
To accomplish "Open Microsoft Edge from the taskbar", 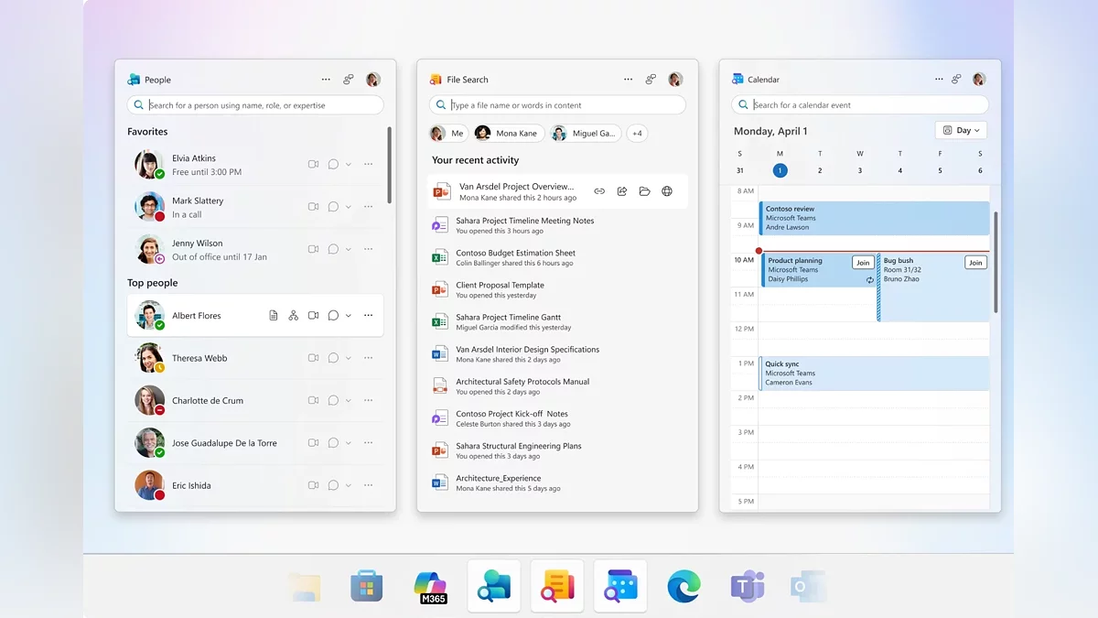I will pyautogui.click(x=684, y=586).
